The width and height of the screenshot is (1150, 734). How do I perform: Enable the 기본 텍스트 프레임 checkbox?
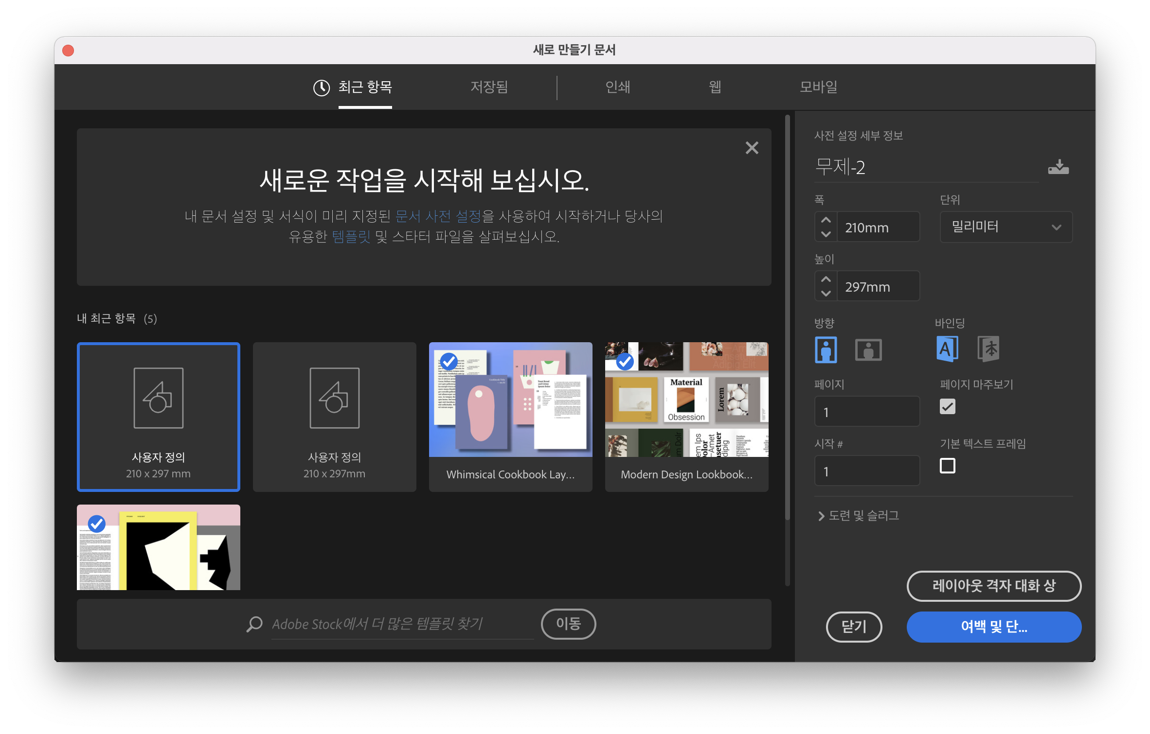(x=947, y=466)
